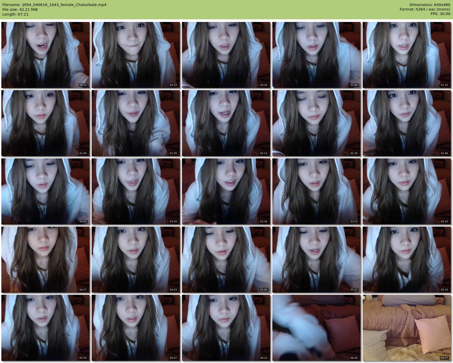
Task: Select the FPS 30.00 text
Action: tap(440, 14)
